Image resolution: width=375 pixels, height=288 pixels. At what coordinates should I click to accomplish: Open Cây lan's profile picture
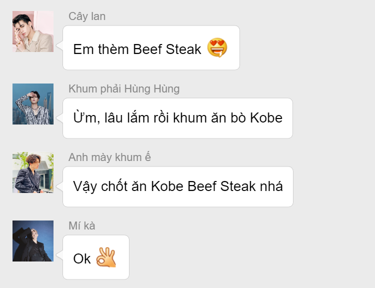(33, 31)
